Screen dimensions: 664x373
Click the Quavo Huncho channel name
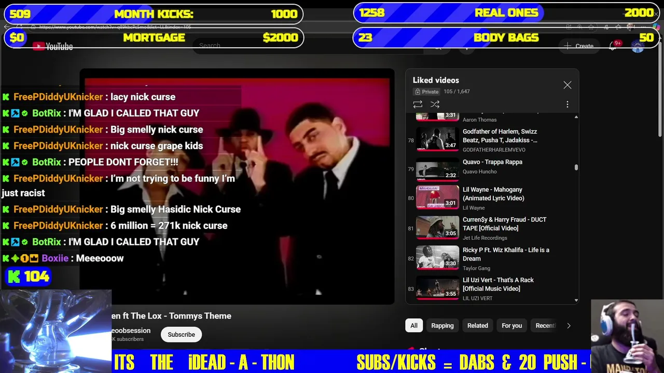480,171
